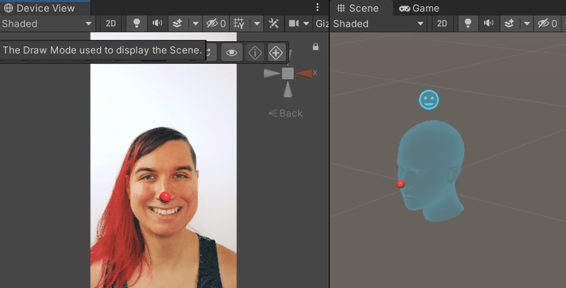
Task: Open the component editor tools icon
Action: pyautogui.click(x=274, y=24)
